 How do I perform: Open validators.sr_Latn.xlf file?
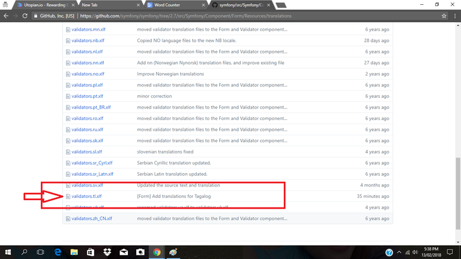pyautogui.click(x=92, y=174)
